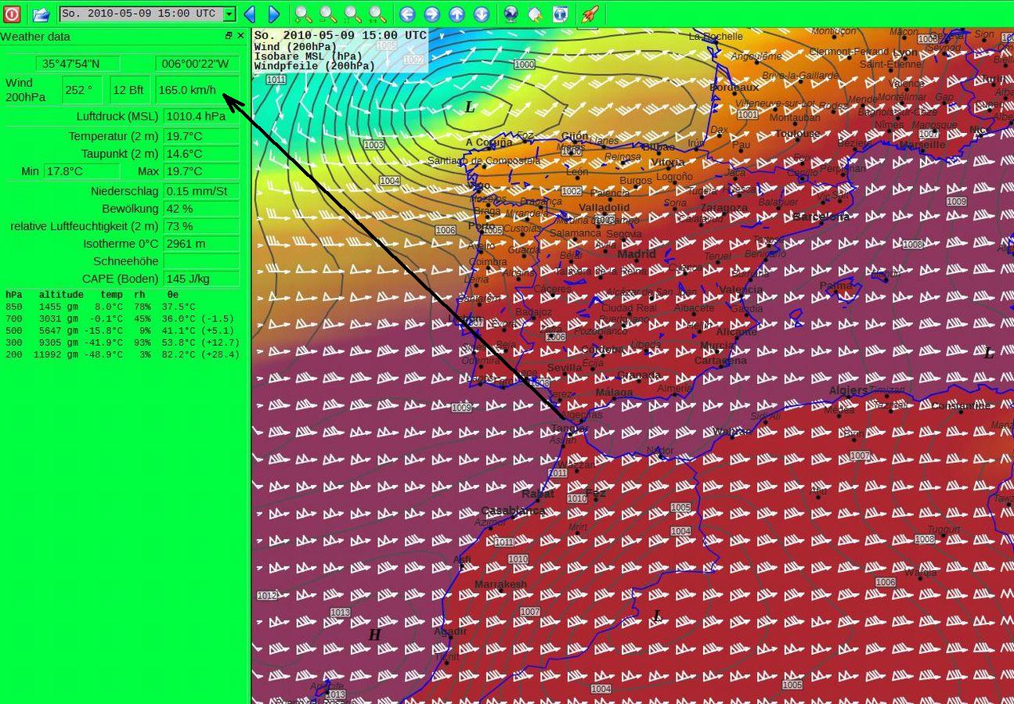Zoom out of the map

328,14
